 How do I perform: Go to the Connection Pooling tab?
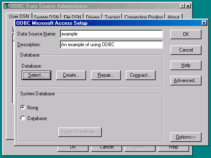click(x=144, y=17)
